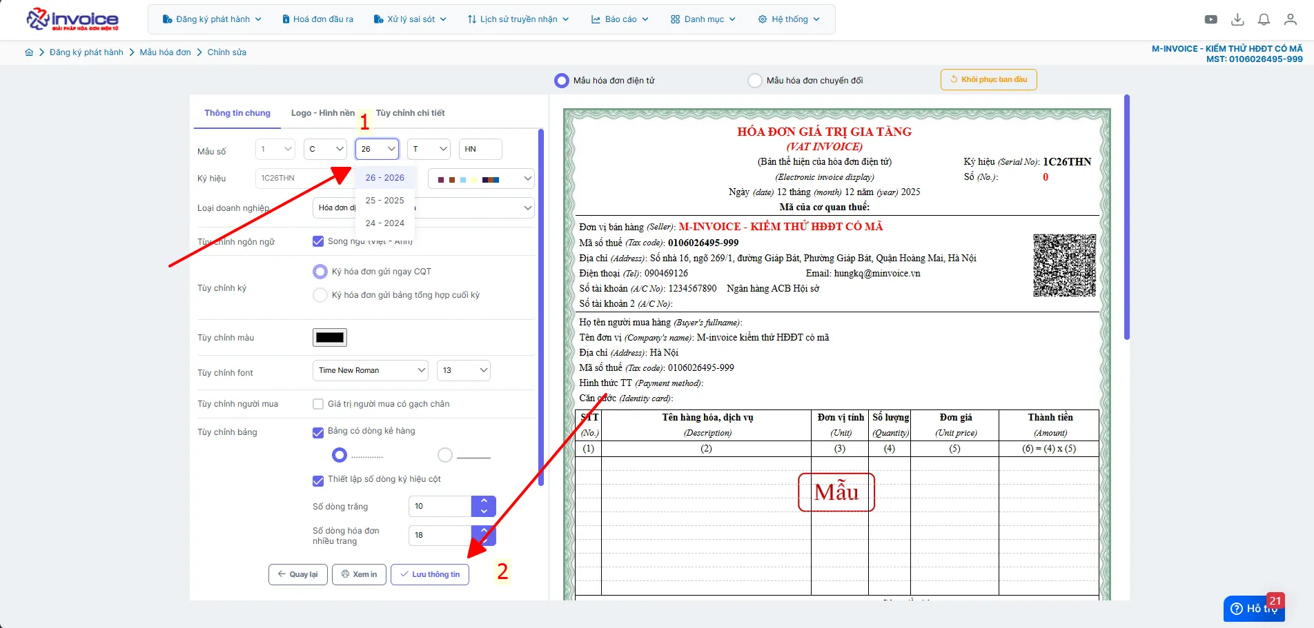Go to home via breadcrumb house icon
1314x628 pixels.
[x=29, y=52]
